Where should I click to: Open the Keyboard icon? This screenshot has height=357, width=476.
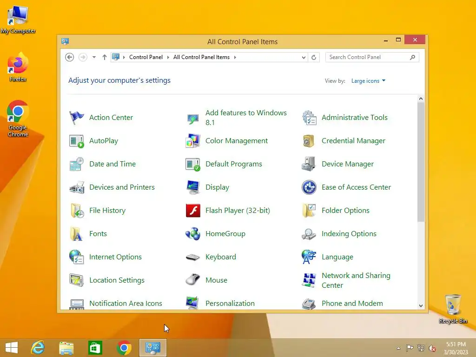(193, 257)
